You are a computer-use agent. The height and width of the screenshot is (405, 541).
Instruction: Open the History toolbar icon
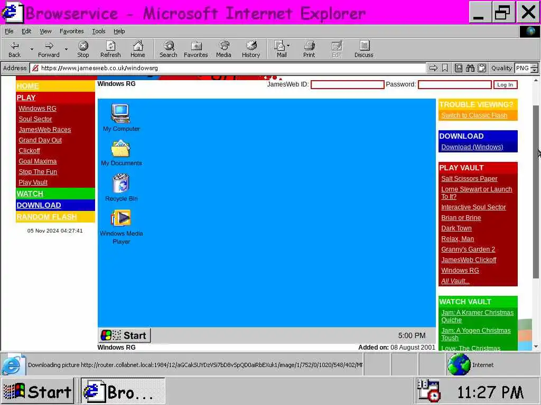251,49
